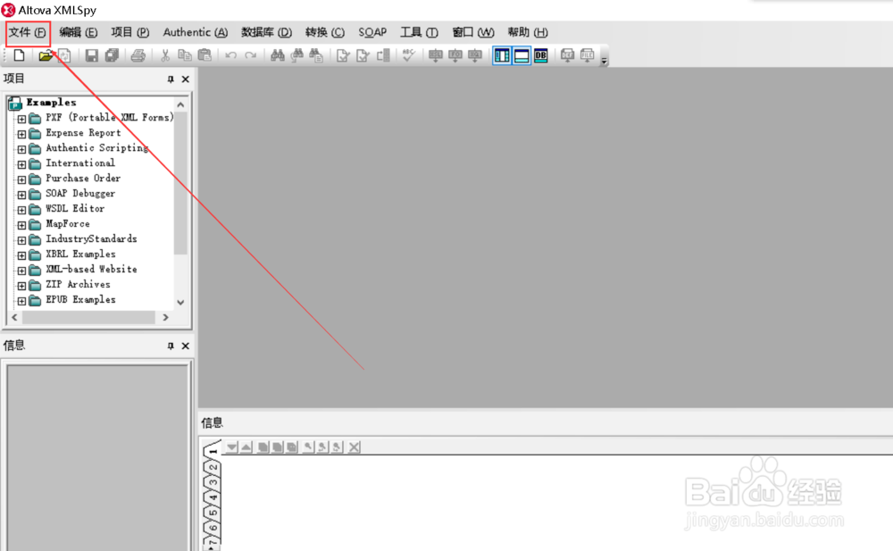The height and width of the screenshot is (551, 893).
Task: Expand the MapForce folder node
Action: point(21,226)
